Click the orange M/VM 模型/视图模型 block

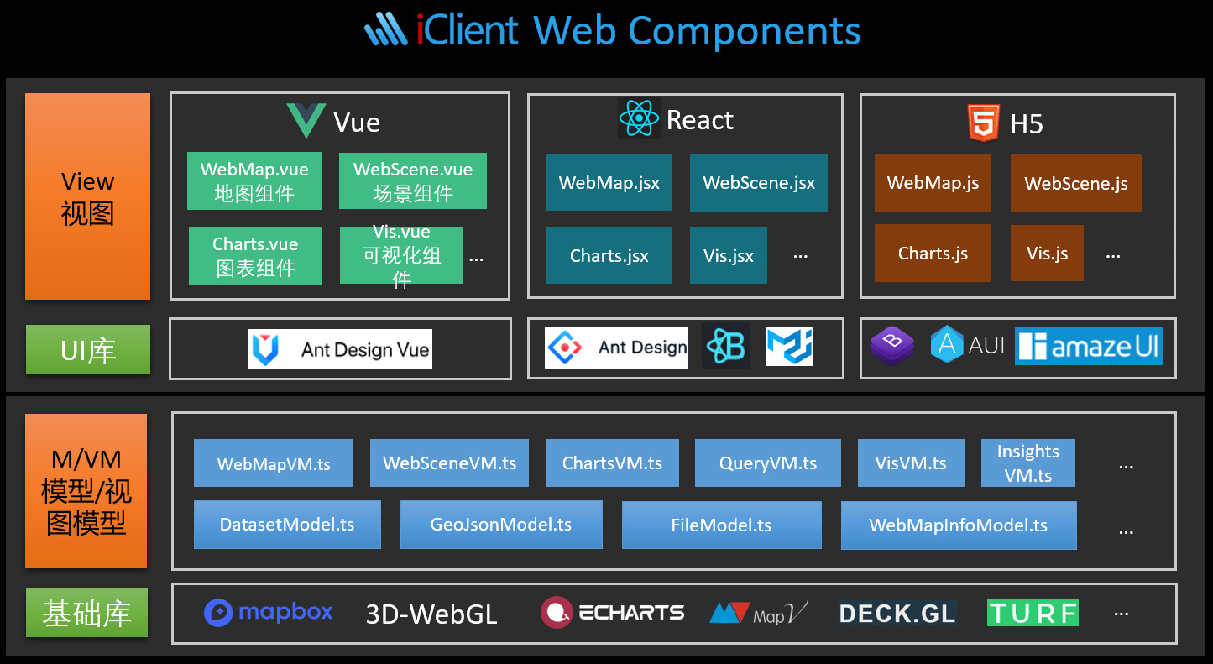(86, 491)
